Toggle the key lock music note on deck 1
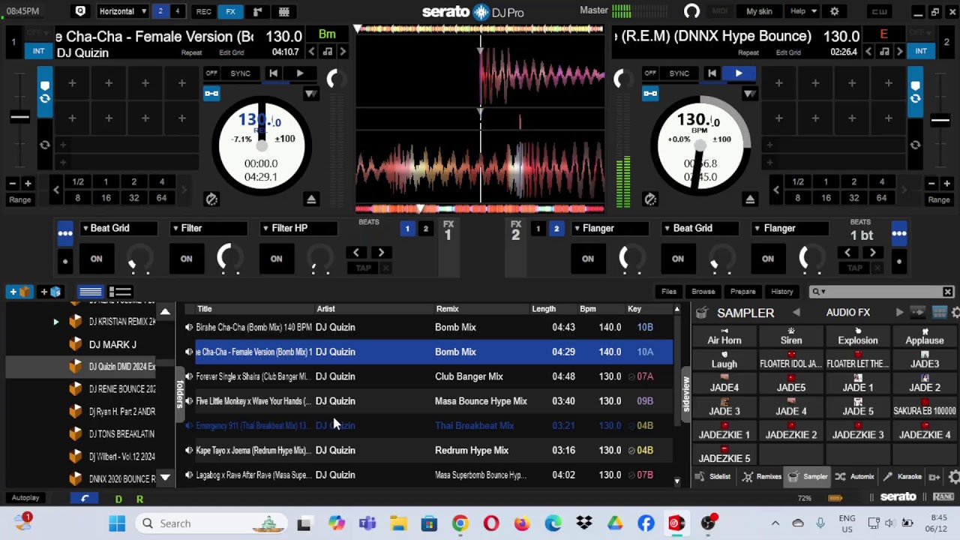Screen dimensions: 960x540 pos(328,52)
